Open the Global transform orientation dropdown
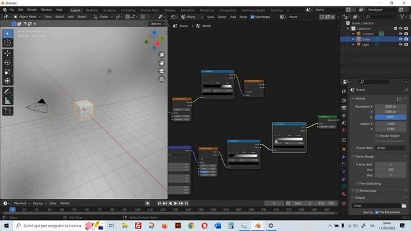 [x=103, y=17]
